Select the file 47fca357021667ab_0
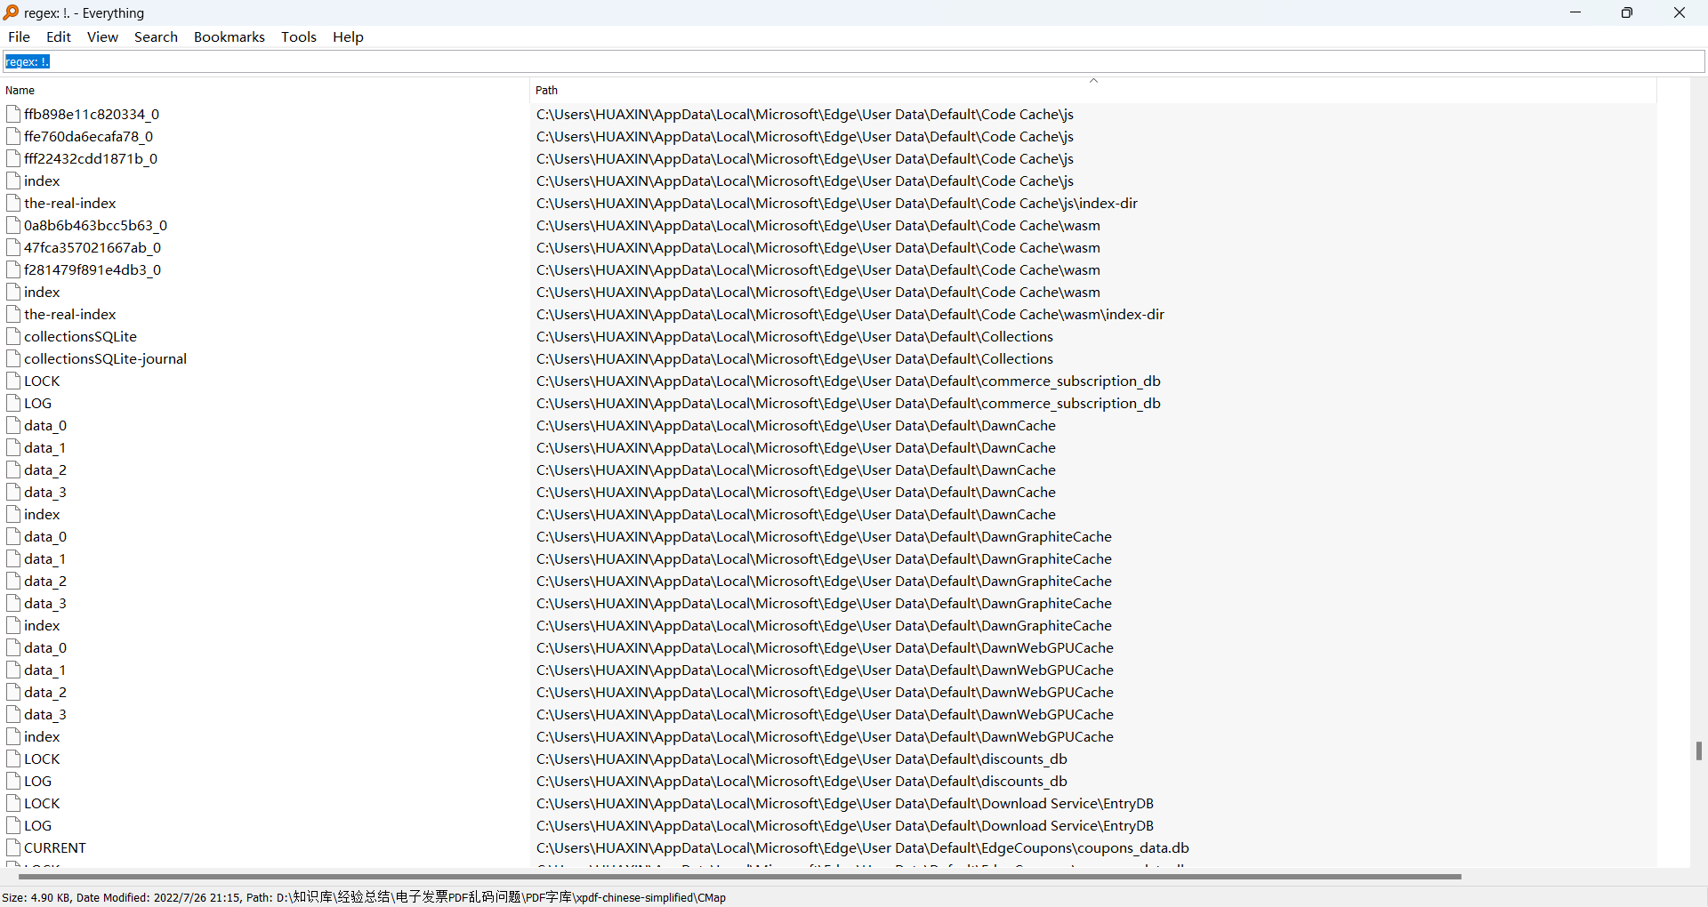Screen dimensions: 1708x907 pyautogui.click(x=93, y=247)
